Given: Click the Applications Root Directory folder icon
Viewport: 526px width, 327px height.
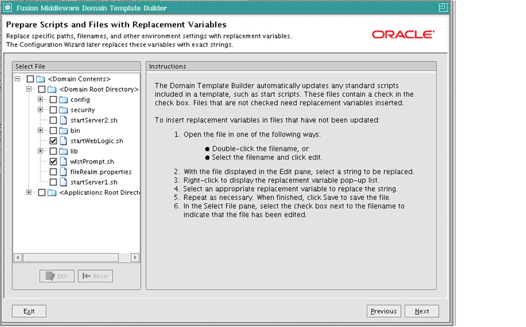Looking at the screenshot, I should pyautogui.click(x=52, y=192).
